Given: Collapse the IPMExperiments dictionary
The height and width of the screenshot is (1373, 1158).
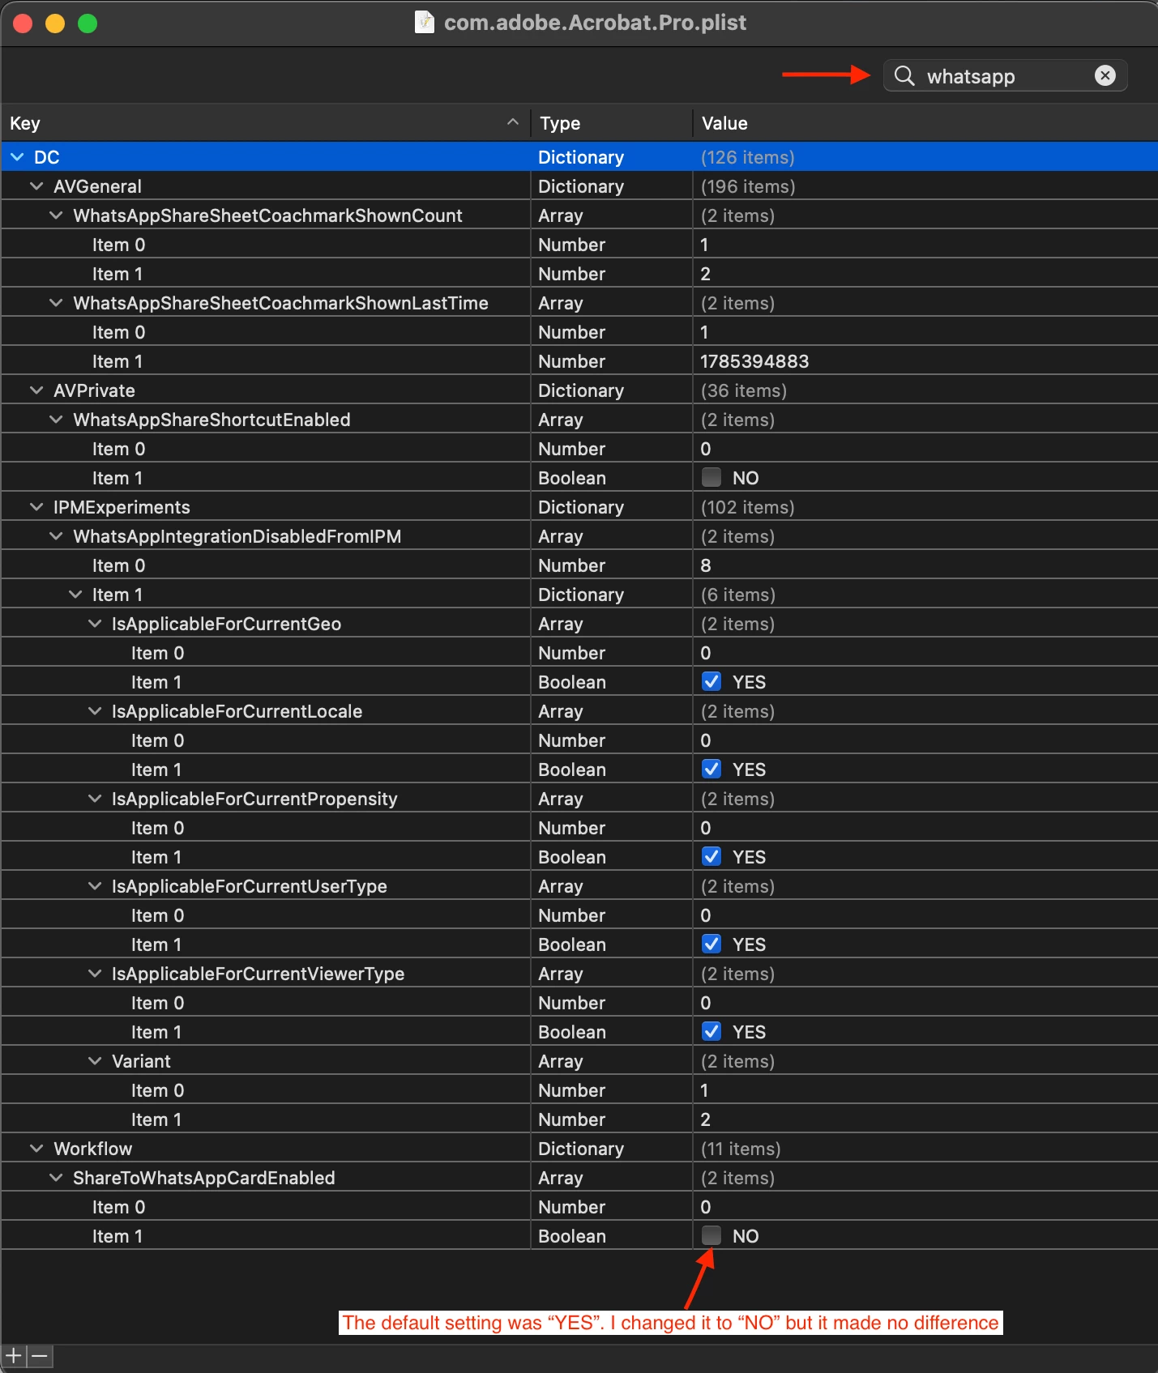Looking at the screenshot, I should coord(36,507).
